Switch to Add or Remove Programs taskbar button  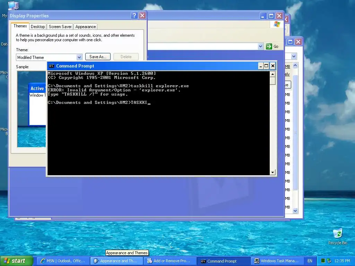click(170, 261)
